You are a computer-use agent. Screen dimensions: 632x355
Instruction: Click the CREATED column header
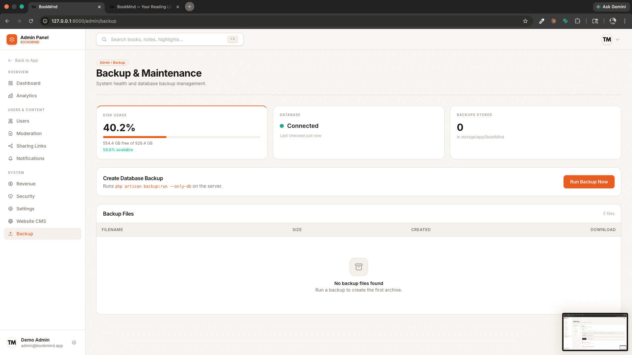tap(421, 230)
